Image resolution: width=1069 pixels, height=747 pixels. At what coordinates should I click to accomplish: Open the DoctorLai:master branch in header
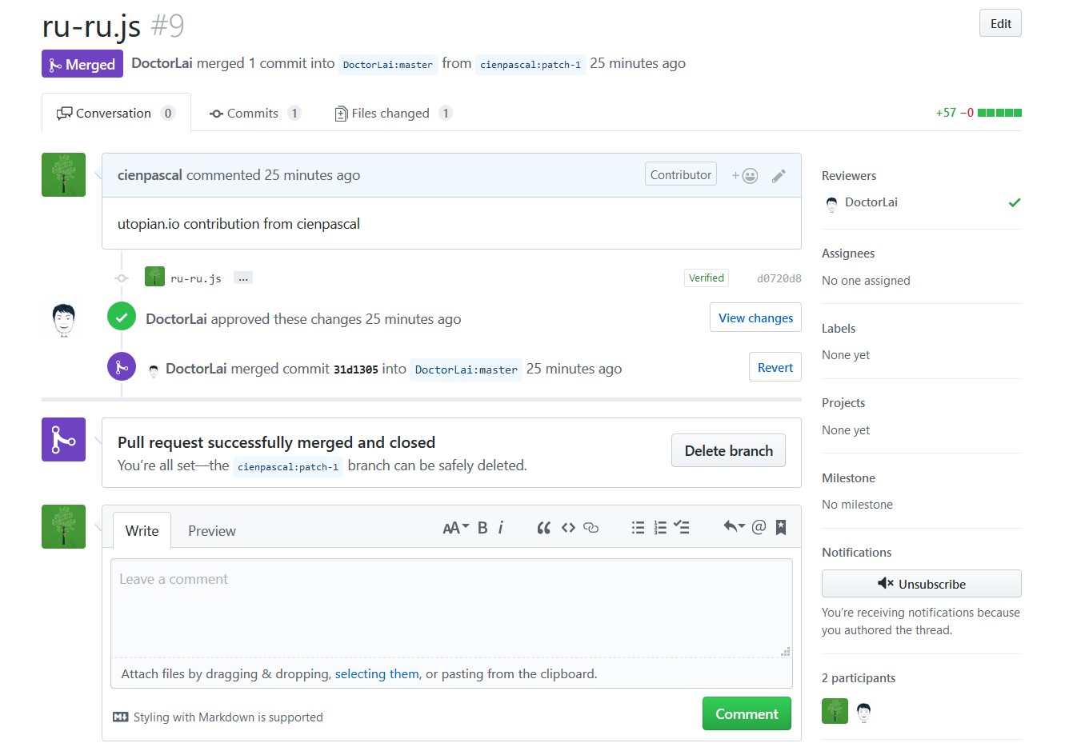(388, 65)
